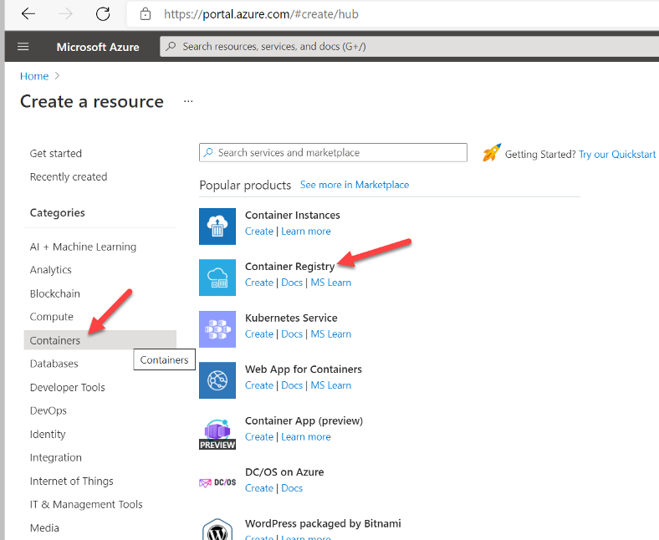
Task: Click See more in Marketplace link
Action: coord(355,185)
